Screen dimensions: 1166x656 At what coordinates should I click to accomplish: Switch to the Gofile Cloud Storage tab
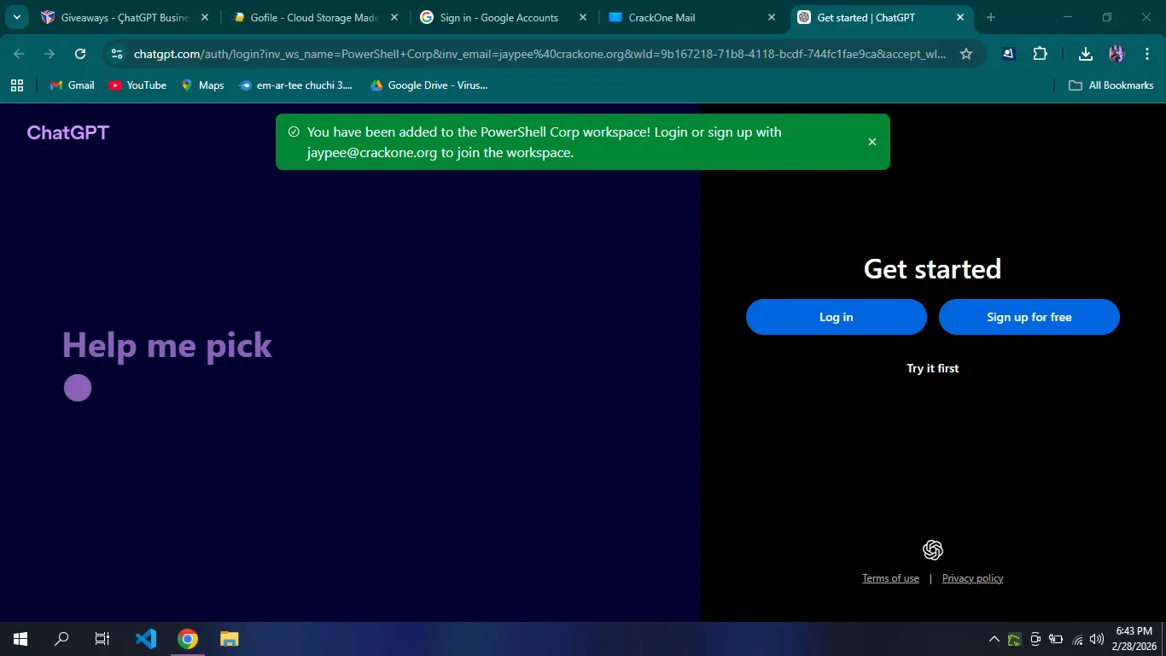pyautogui.click(x=314, y=17)
